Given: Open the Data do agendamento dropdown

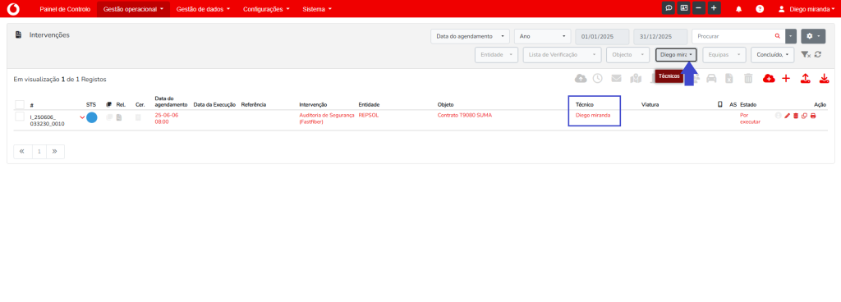Looking at the screenshot, I should pos(470,36).
